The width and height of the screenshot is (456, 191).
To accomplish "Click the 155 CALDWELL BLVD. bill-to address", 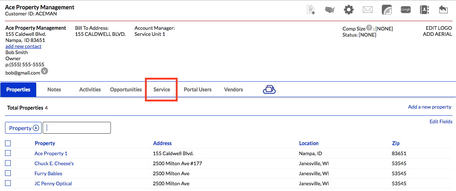I will 100,34.
